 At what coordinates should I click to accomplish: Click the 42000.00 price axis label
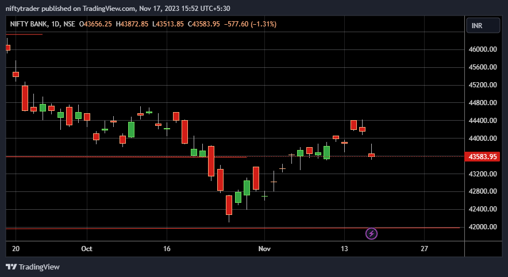(482, 227)
